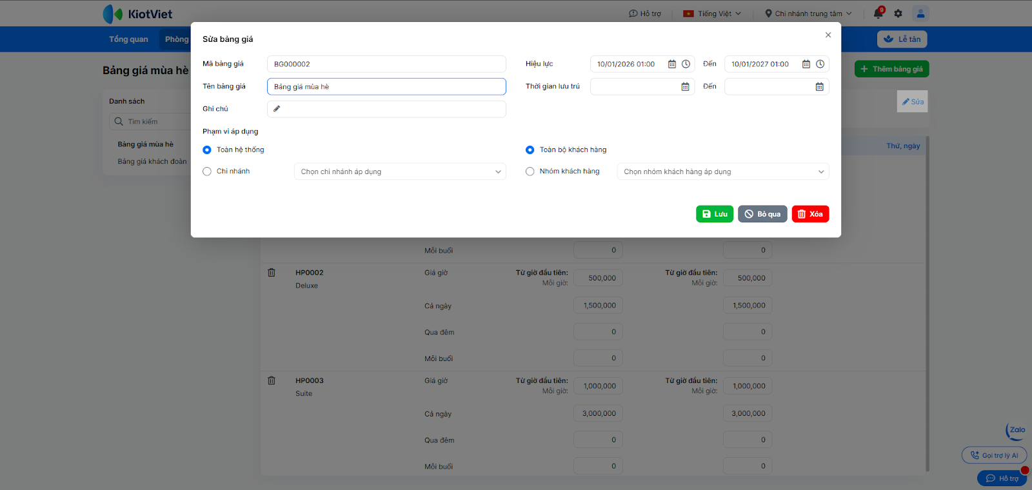Image resolution: width=1032 pixels, height=490 pixels.
Task: Select the Chi nhánh radio option
Action: (x=207, y=171)
